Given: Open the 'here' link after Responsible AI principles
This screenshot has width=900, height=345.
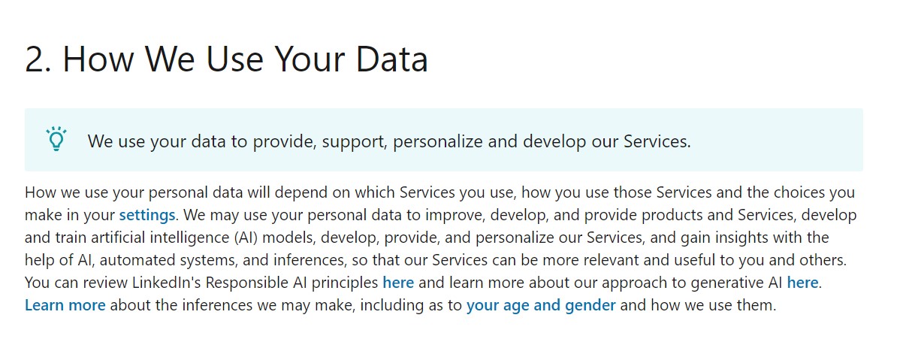Looking at the screenshot, I should click(398, 283).
